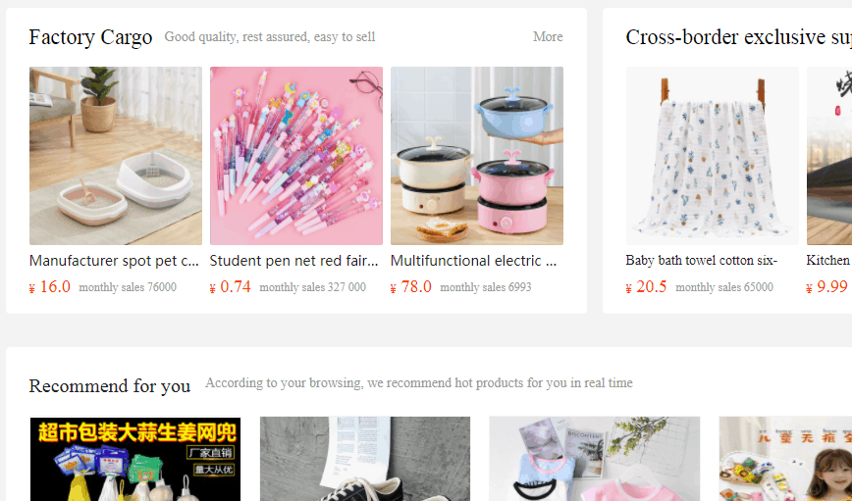This screenshot has width=852, height=501.
Task: Open the garlic ginger net bag thumbnail
Action: click(135, 459)
